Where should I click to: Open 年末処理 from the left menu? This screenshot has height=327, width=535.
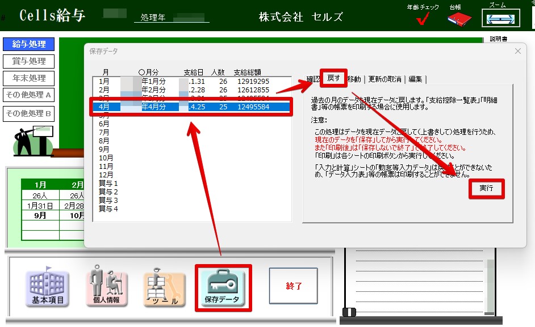[29, 78]
